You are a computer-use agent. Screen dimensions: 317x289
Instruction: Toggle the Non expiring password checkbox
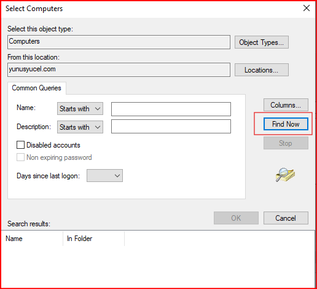click(x=20, y=157)
